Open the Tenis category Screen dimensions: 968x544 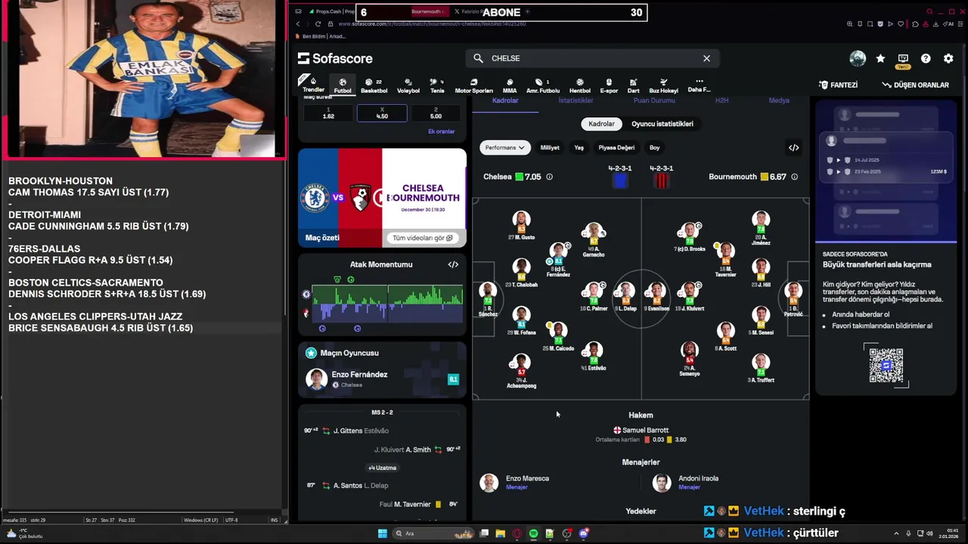point(437,85)
